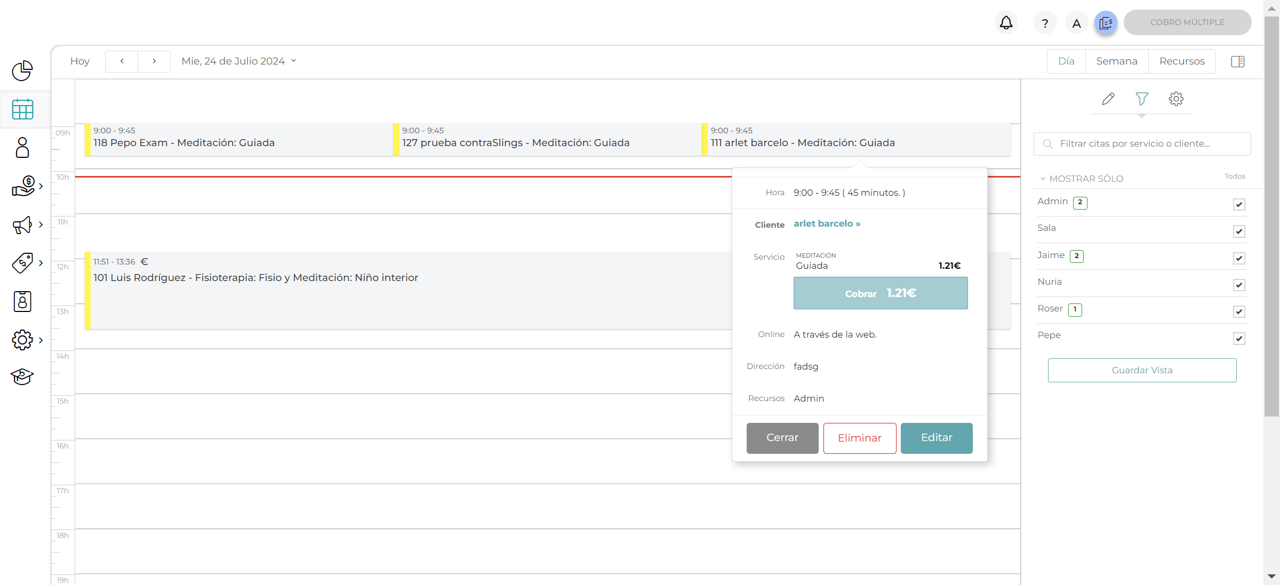Uncheck the Sala resource checkbox

point(1239,231)
